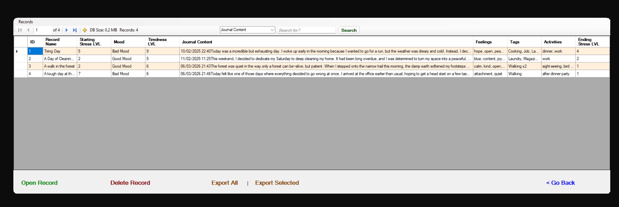Open the Journal Content search field dropdown
Screen dimensions: 619x207
(x=247, y=30)
